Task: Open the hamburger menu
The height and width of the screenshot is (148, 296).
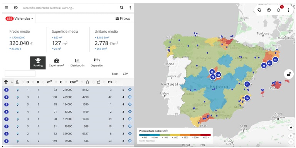Action: tap(7, 8)
